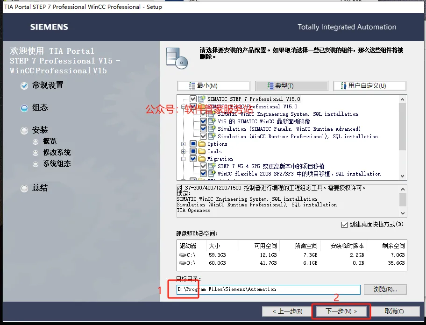Collapse the Migration tree node
Viewport: 426px width, 325px height.
(184, 159)
